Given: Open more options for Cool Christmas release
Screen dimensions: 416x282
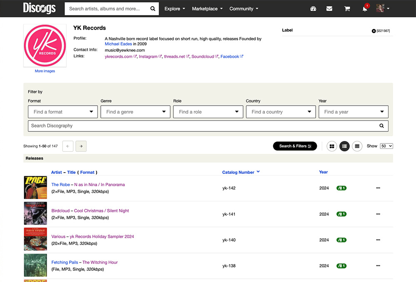Looking at the screenshot, I should (x=378, y=214).
